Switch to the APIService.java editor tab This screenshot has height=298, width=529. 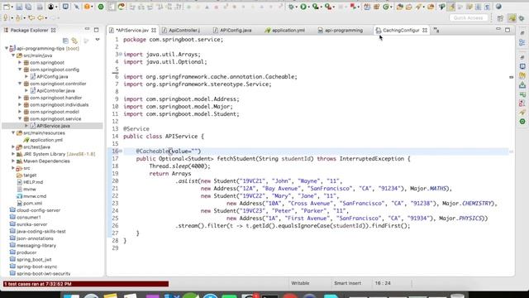pos(132,31)
